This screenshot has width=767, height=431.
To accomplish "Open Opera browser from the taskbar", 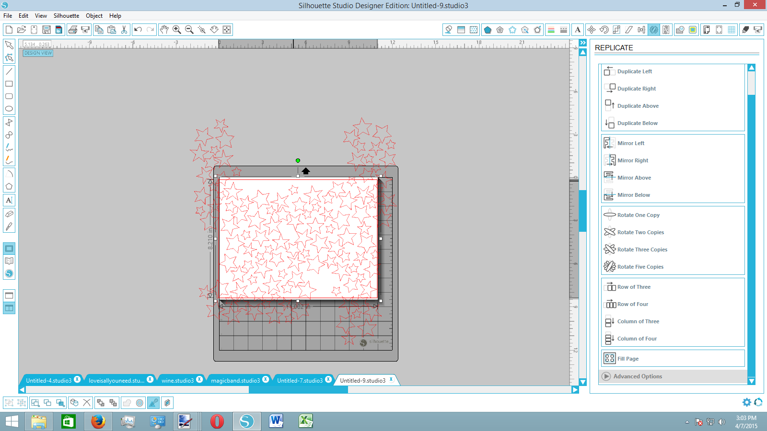I will pos(217,421).
